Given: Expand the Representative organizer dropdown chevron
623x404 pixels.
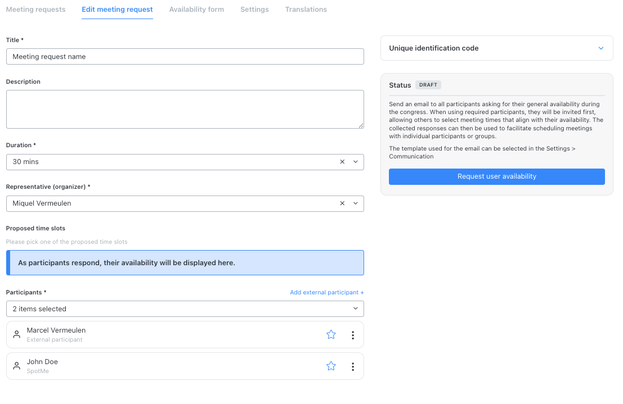Looking at the screenshot, I should click(x=356, y=203).
